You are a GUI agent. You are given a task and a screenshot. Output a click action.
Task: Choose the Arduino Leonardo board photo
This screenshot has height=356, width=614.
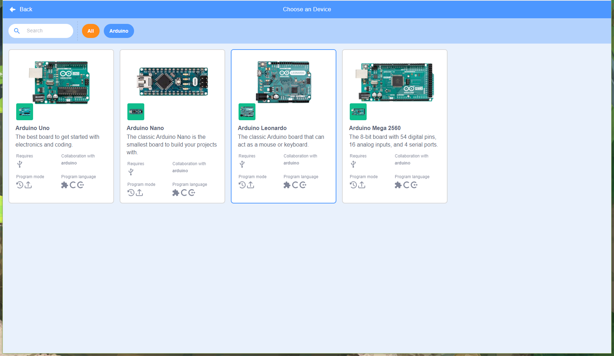point(284,82)
